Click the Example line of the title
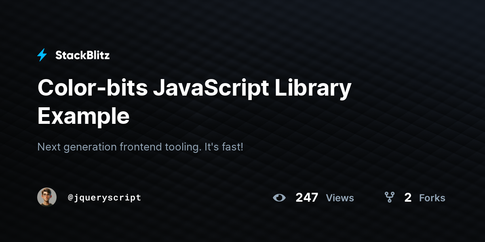485x242 pixels. coord(83,116)
